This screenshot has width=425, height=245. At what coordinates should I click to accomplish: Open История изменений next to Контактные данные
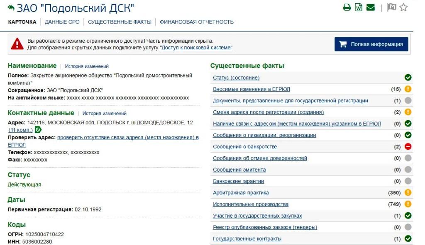click(104, 114)
